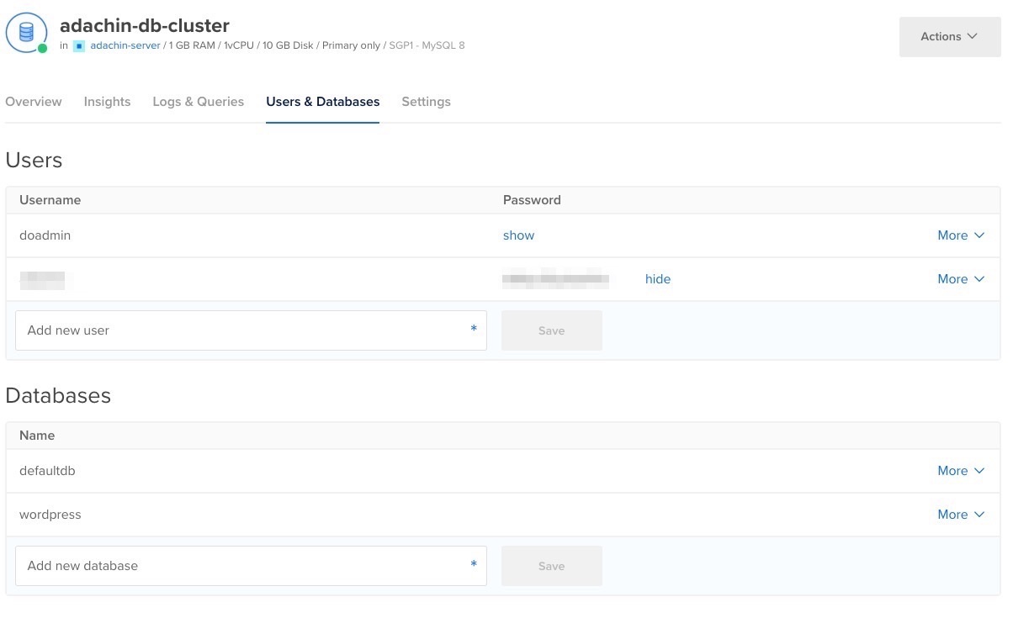Open the adachin-server project link
The height and width of the screenshot is (618, 1013).
tap(125, 45)
